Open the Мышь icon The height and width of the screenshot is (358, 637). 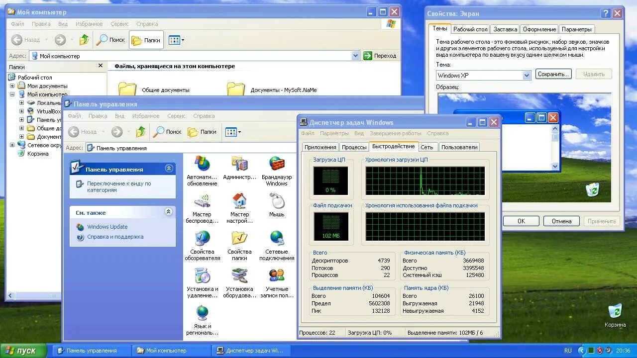click(x=277, y=205)
